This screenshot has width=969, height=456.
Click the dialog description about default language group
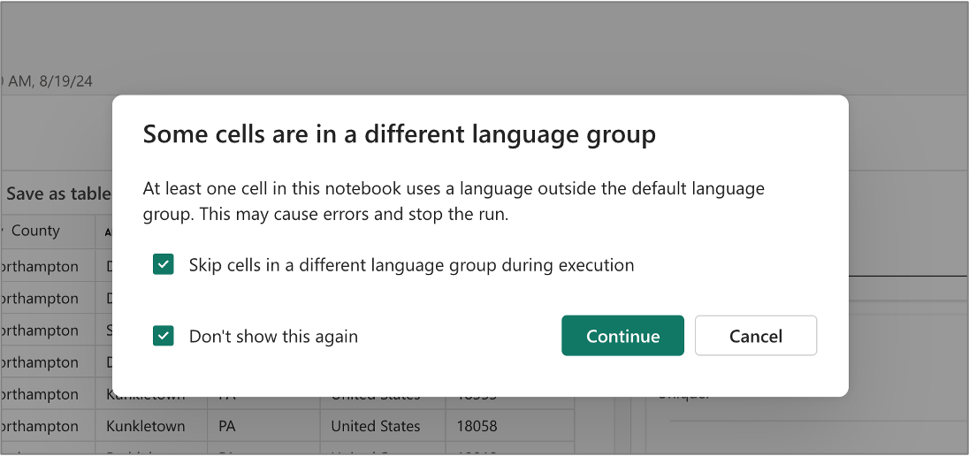pos(454,201)
